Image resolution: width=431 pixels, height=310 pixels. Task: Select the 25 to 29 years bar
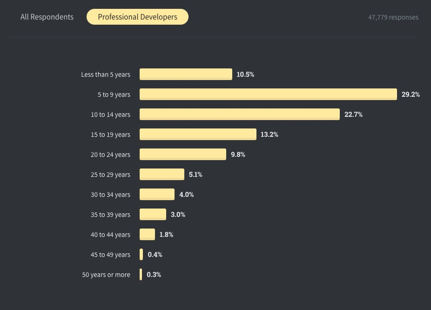(162, 175)
